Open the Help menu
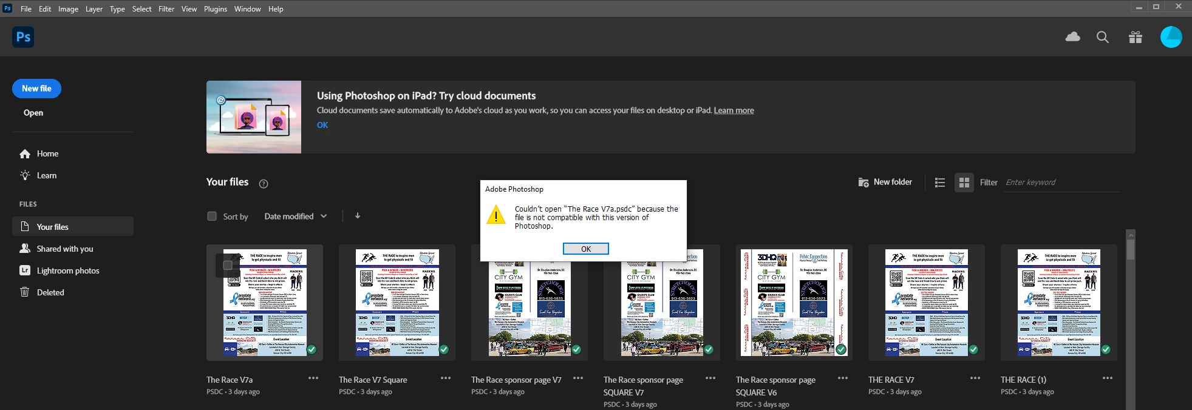1192x410 pixels. (276, 9)
